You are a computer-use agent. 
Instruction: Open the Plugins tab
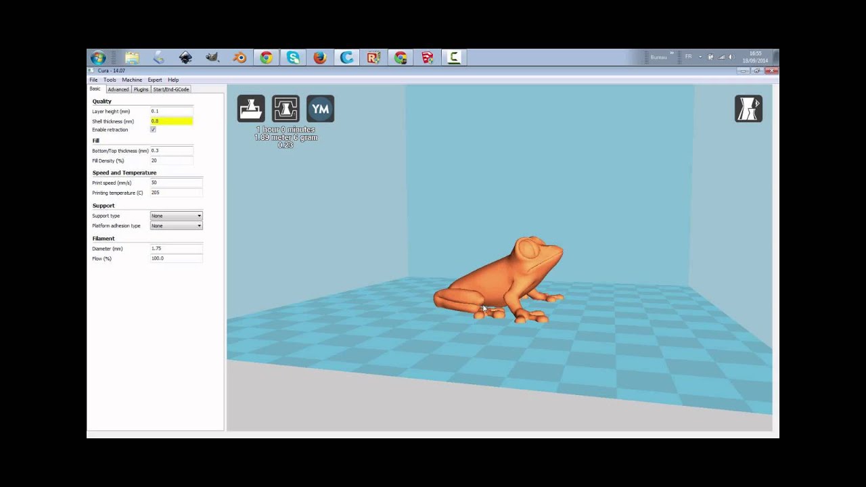click(x=141, y=89)
